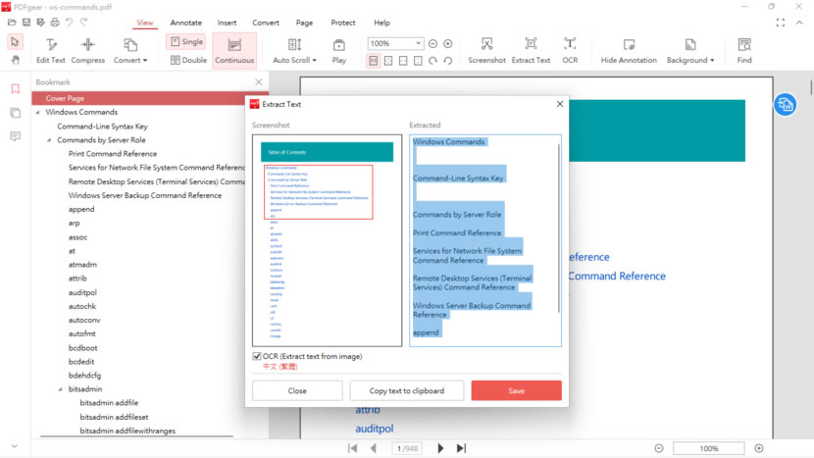Viewport: 814px width, 458px height.
Task: Select the arrow cursor tool
Action: 15,41
